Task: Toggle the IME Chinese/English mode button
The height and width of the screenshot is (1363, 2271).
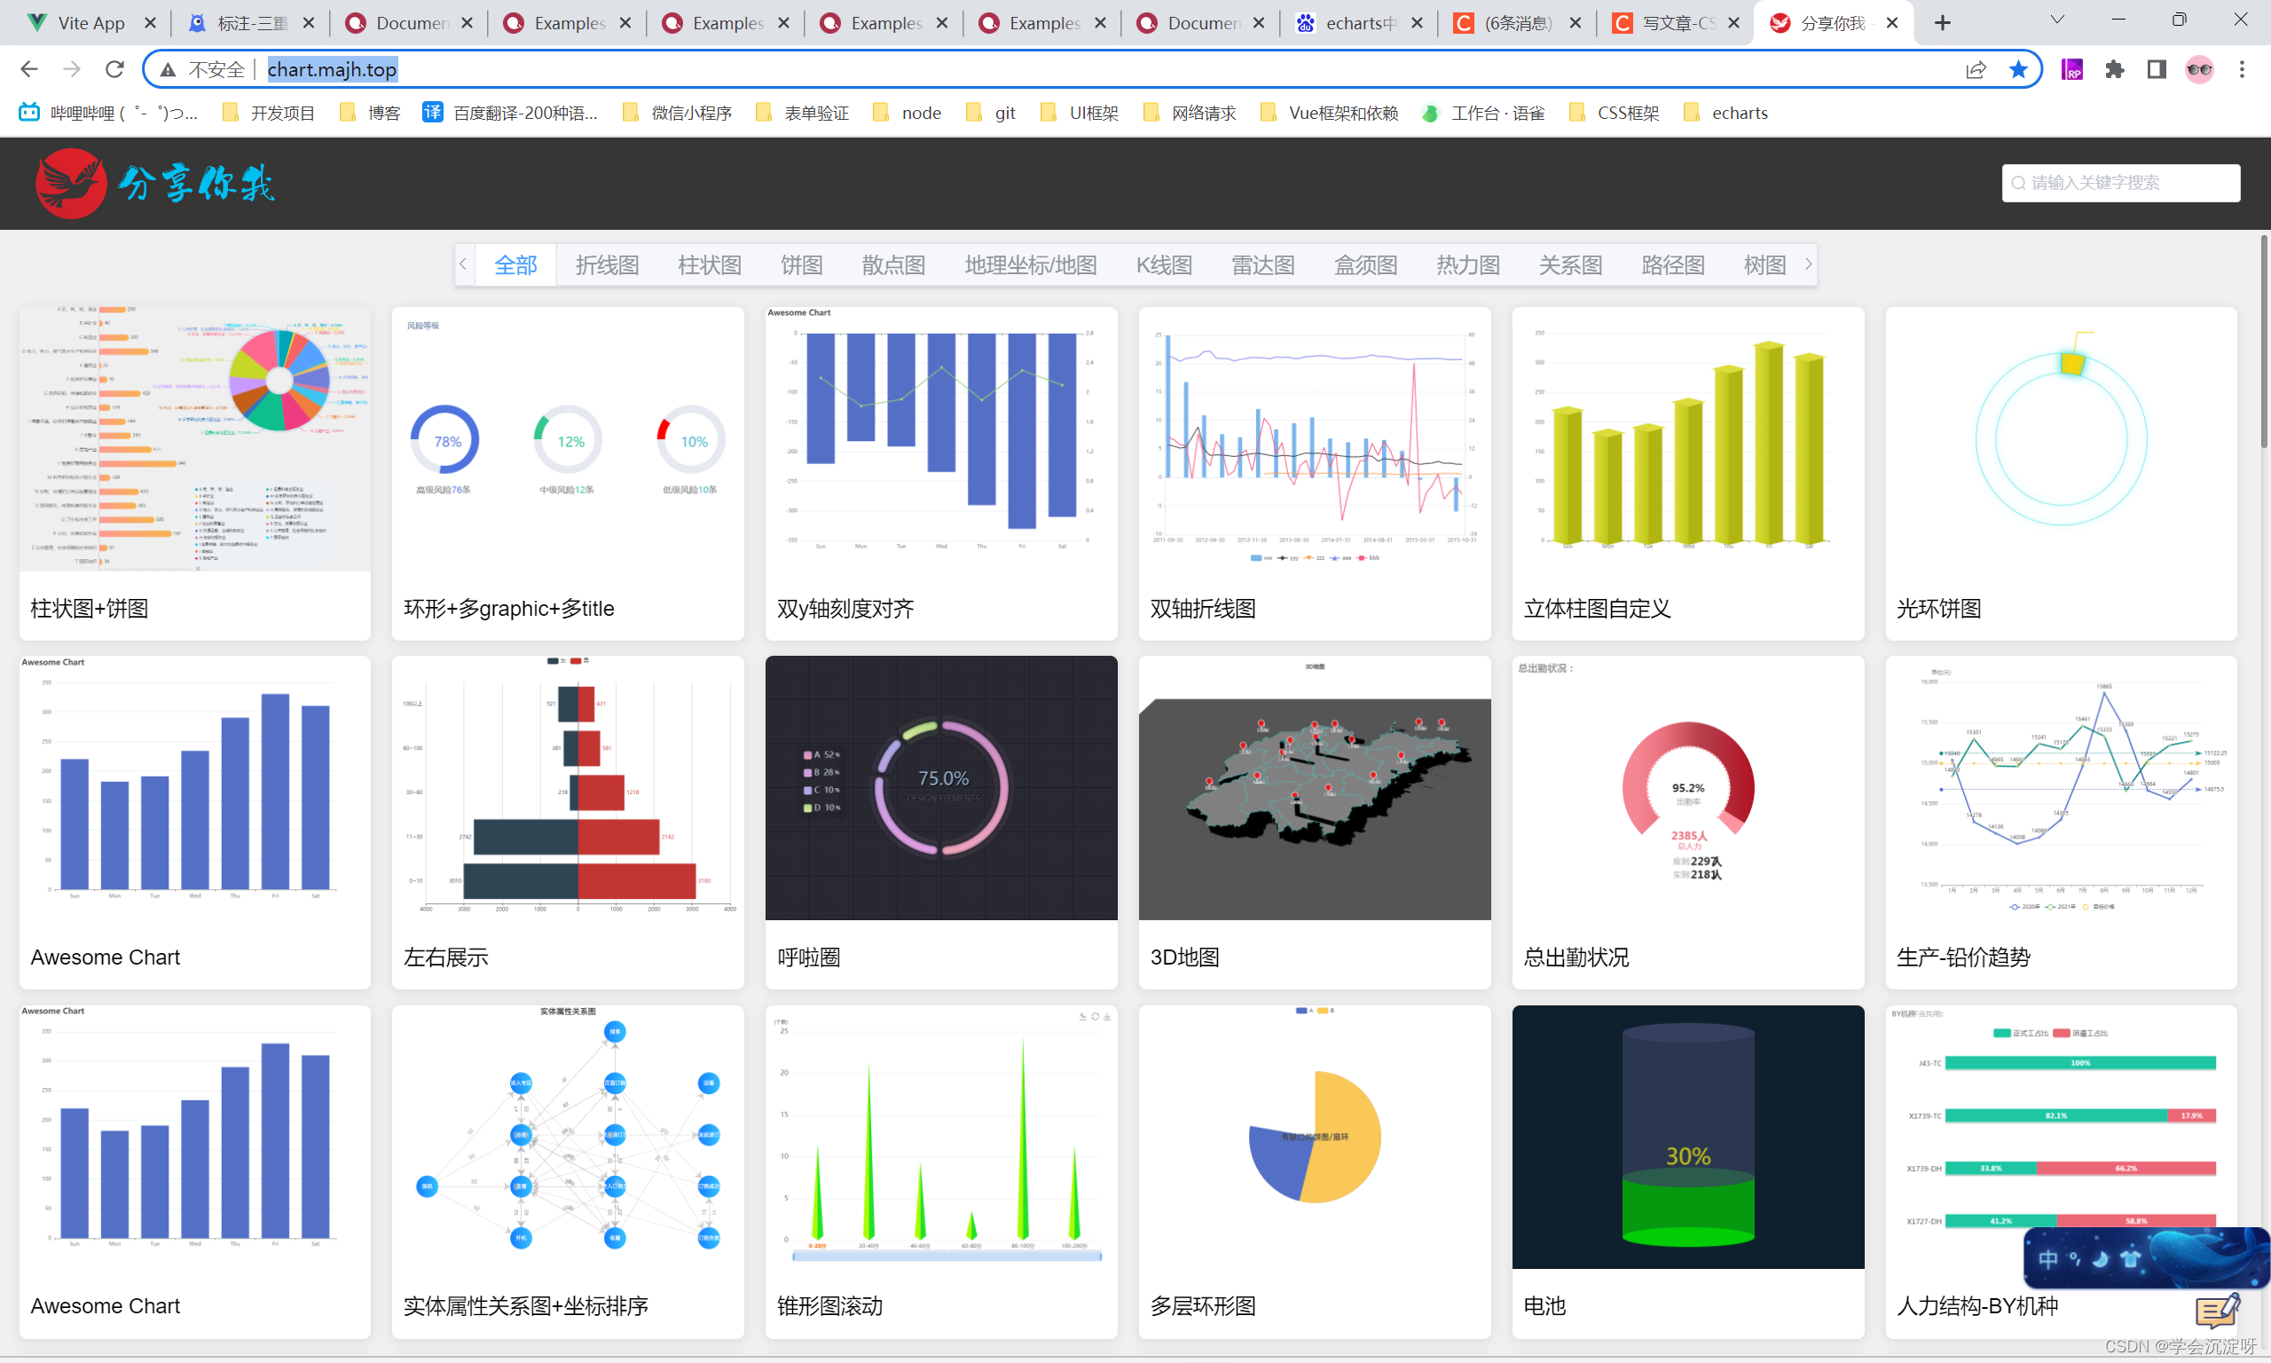Action: (x=2048, y=1259)
